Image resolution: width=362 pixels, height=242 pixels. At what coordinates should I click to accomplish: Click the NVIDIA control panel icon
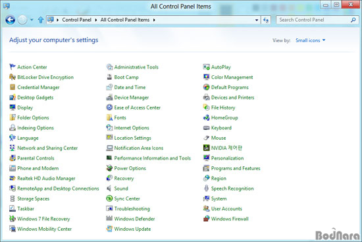(x=206, y=148)
